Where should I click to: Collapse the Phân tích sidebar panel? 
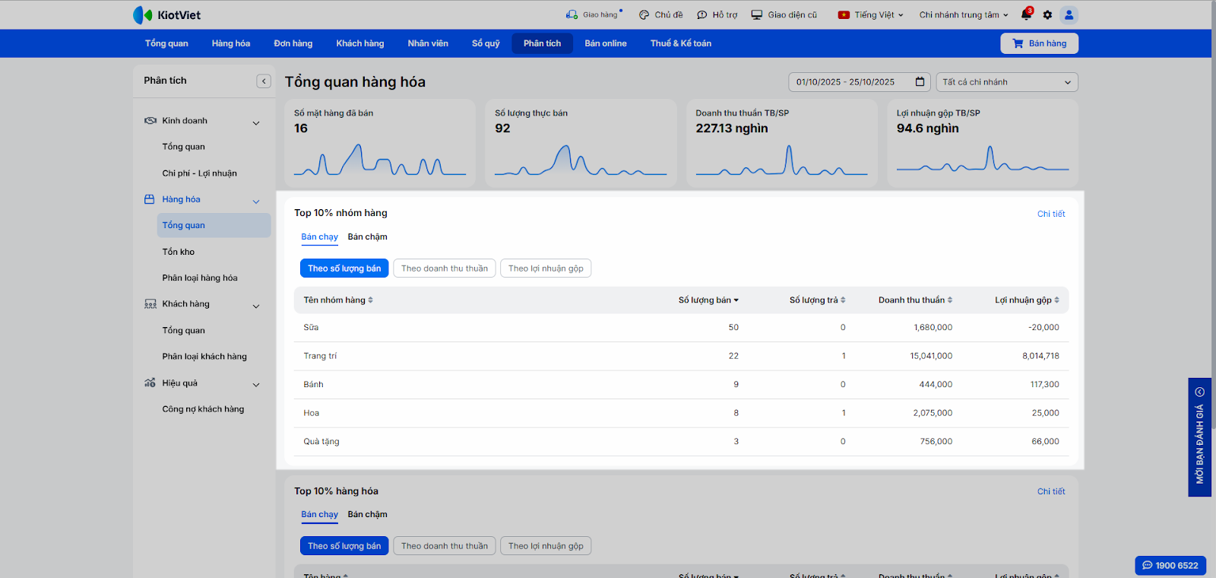click(x=264, y=81)
